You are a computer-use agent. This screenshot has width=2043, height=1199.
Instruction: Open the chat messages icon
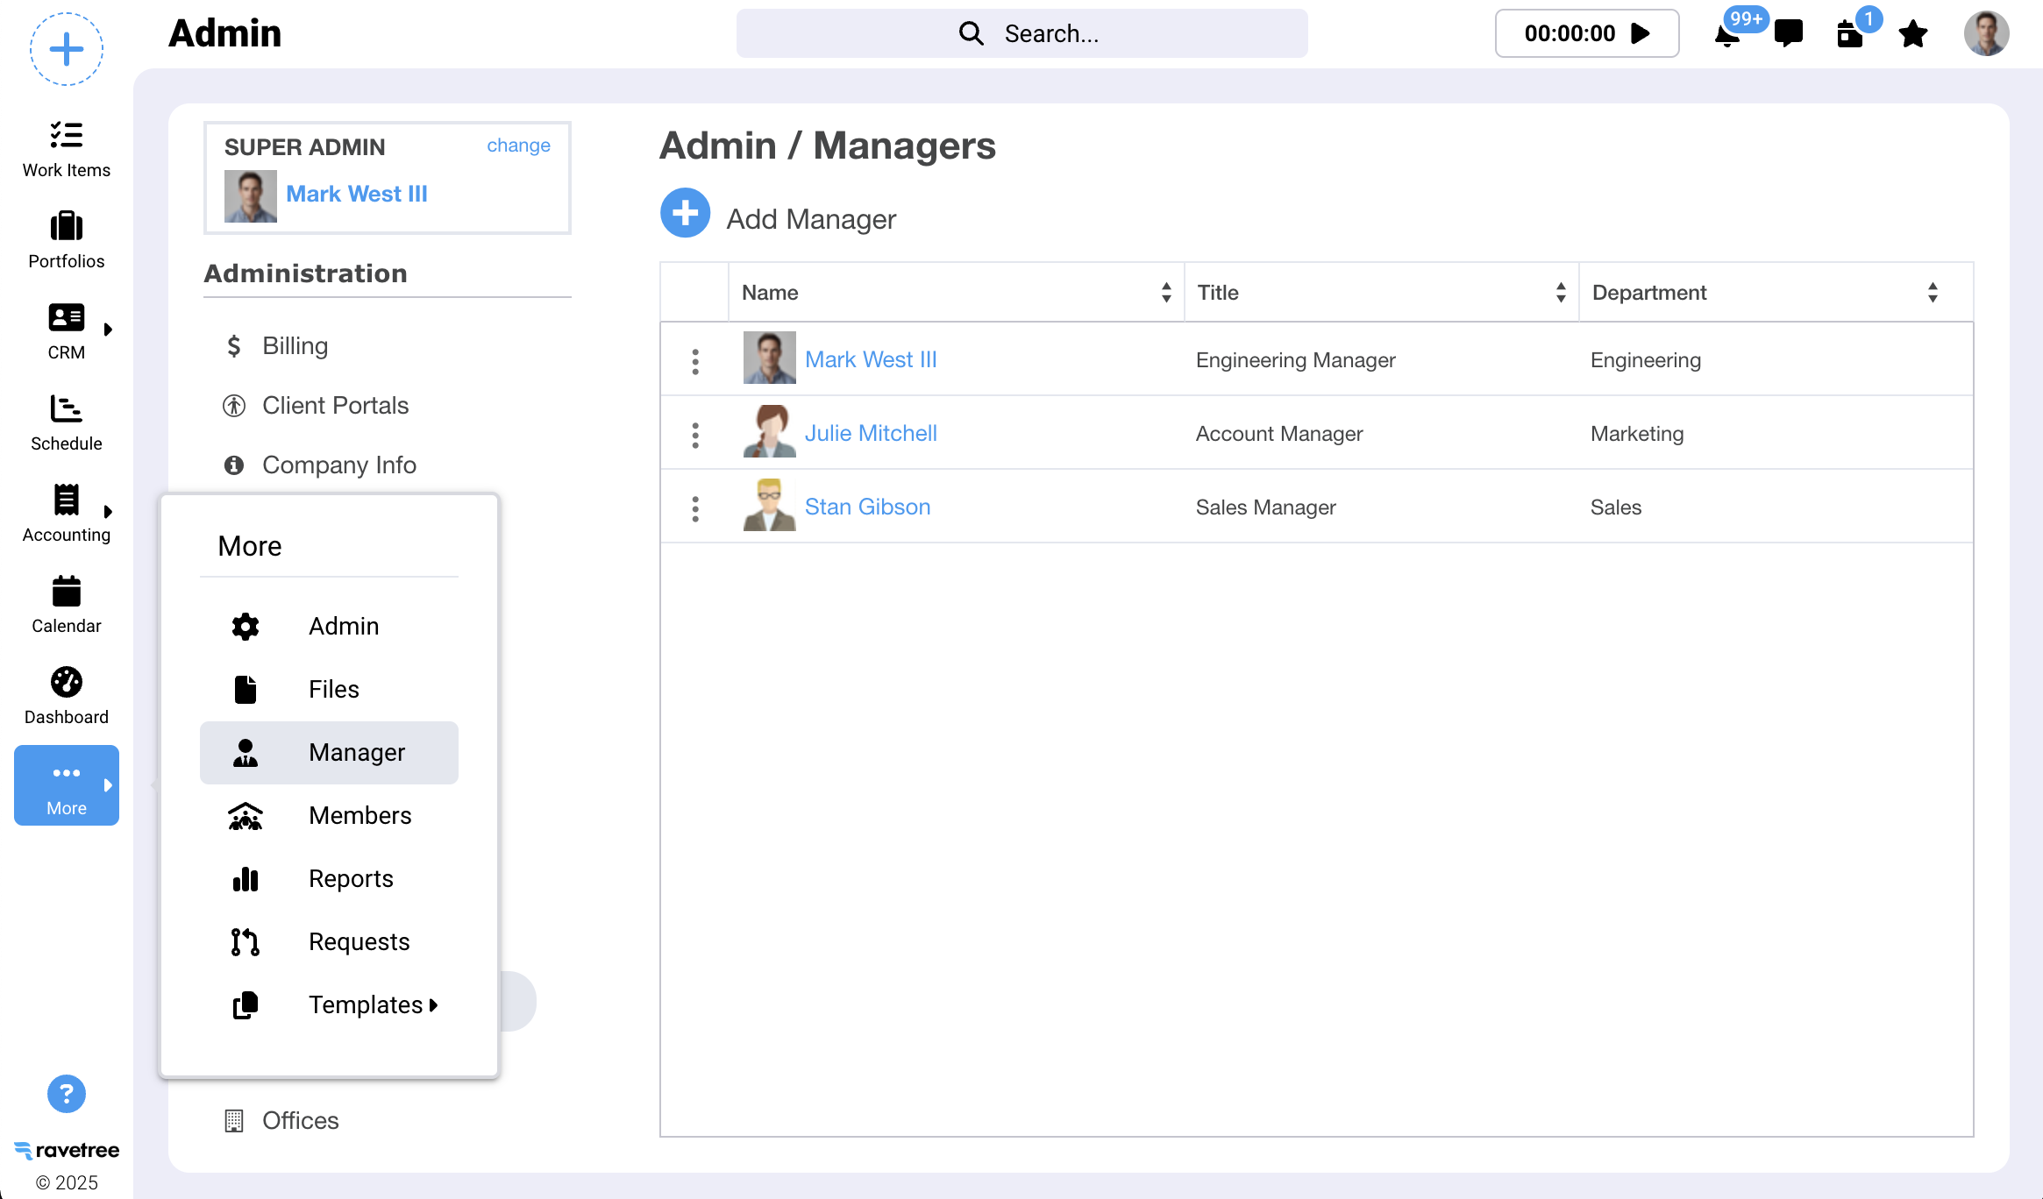[1788, 33]
